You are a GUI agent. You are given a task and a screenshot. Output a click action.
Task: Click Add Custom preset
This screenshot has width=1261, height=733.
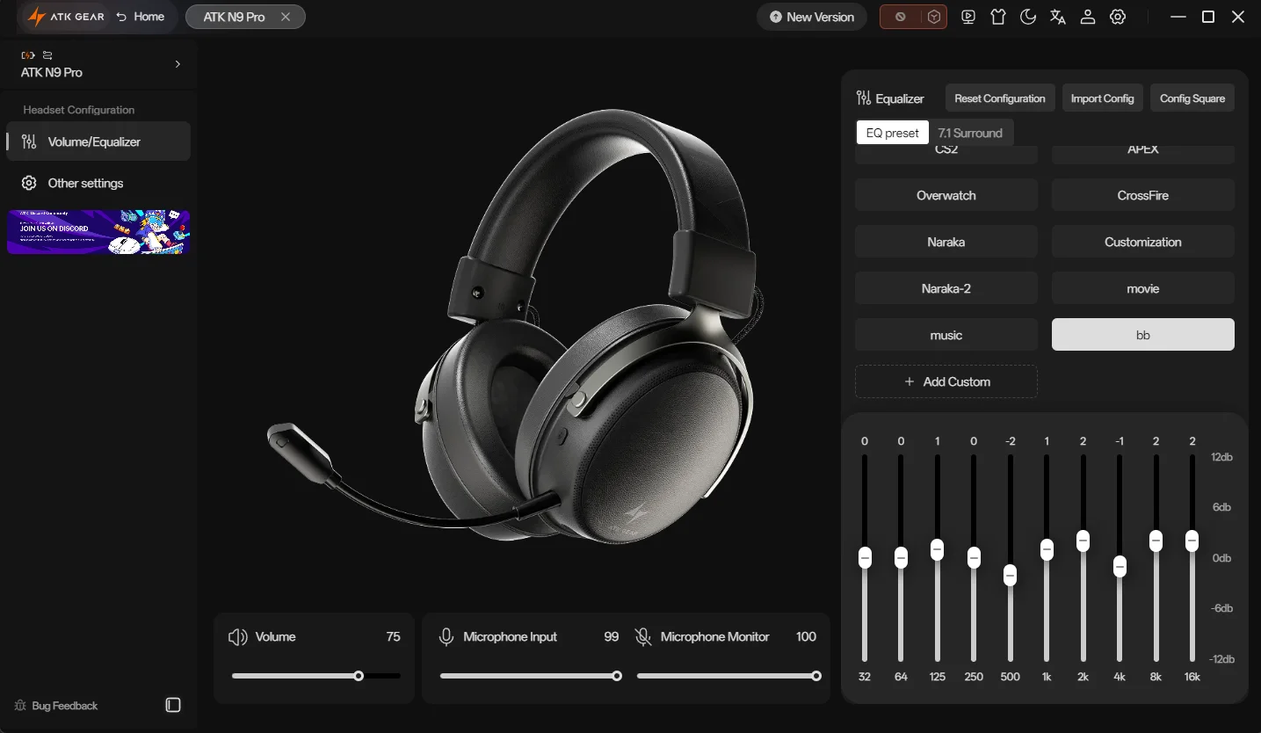pyautogui.click(x=946, y=381)
